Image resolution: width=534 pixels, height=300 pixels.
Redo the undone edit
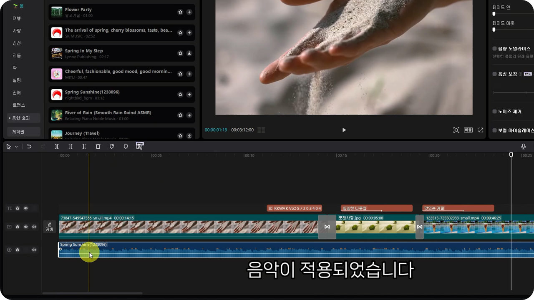point(43,146)
